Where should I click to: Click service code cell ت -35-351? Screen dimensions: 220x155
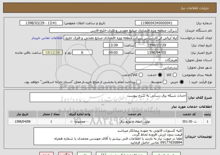point(189,121)
